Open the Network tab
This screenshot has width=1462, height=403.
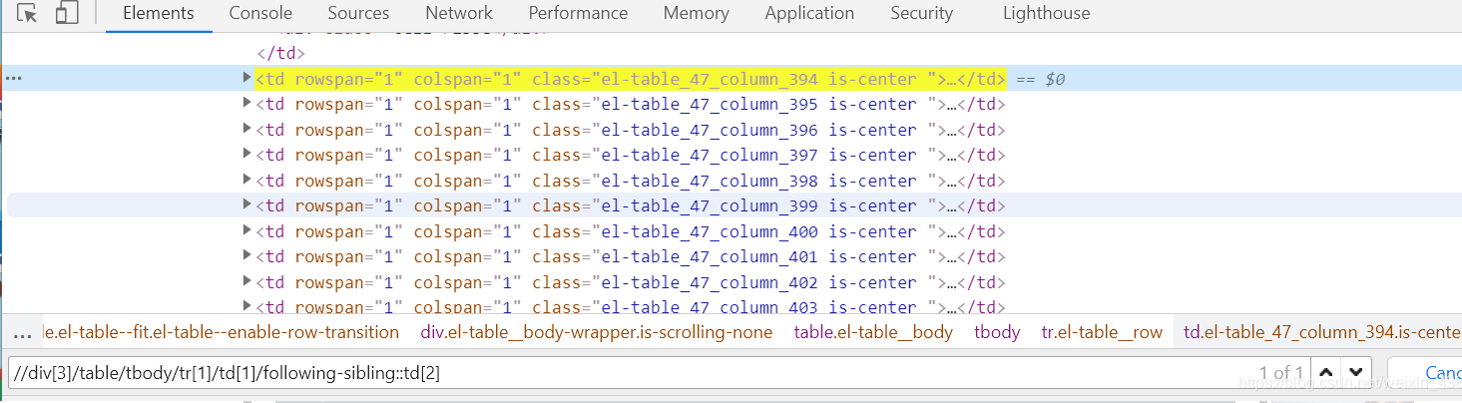pyautogui.click(x=459, y=14)
